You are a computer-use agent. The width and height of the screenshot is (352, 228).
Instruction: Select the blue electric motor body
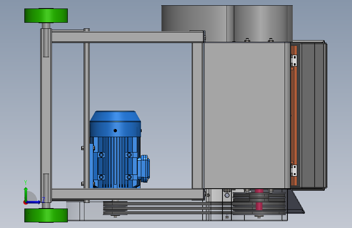pyautogui.click(x=115, y=149)
